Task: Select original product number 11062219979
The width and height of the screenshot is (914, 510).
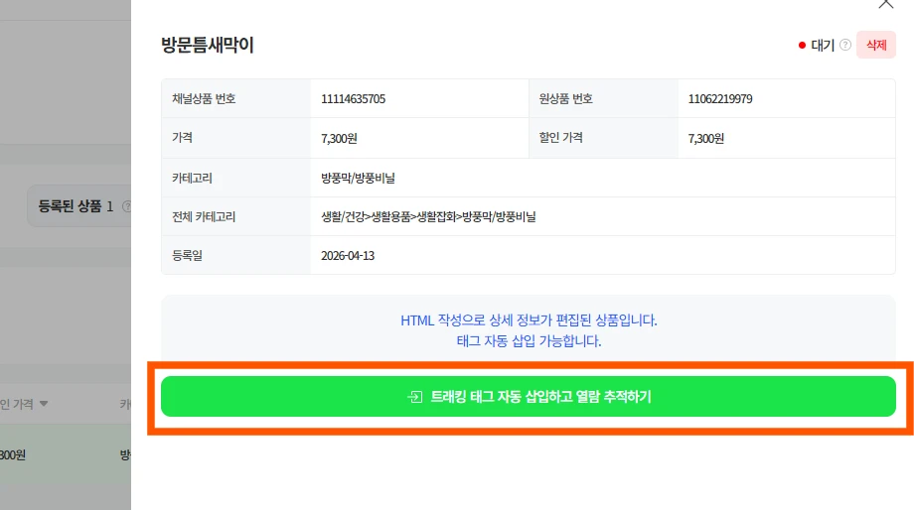Action: pos(720,99)
